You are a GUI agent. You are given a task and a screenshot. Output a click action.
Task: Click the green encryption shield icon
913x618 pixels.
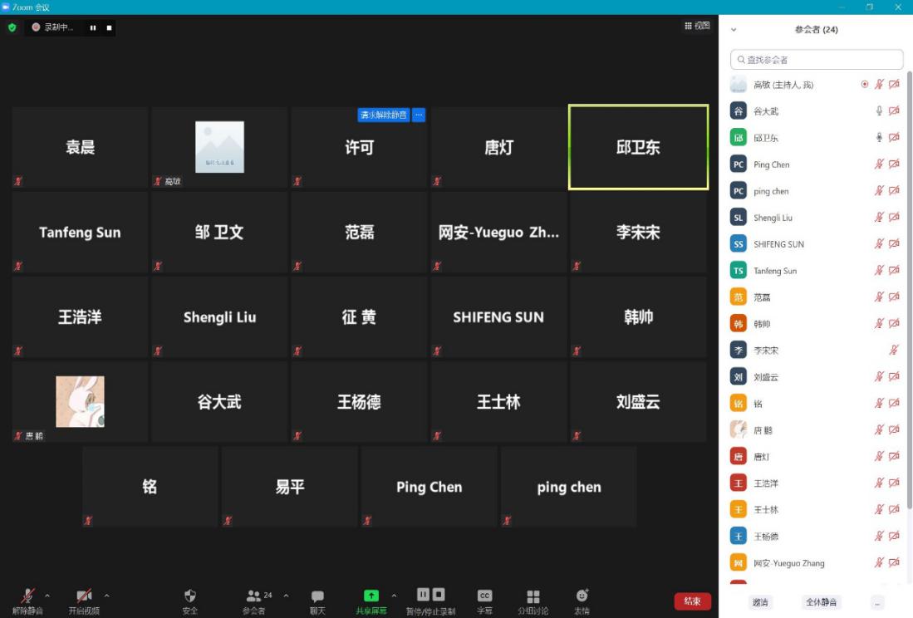click(12, 27)
